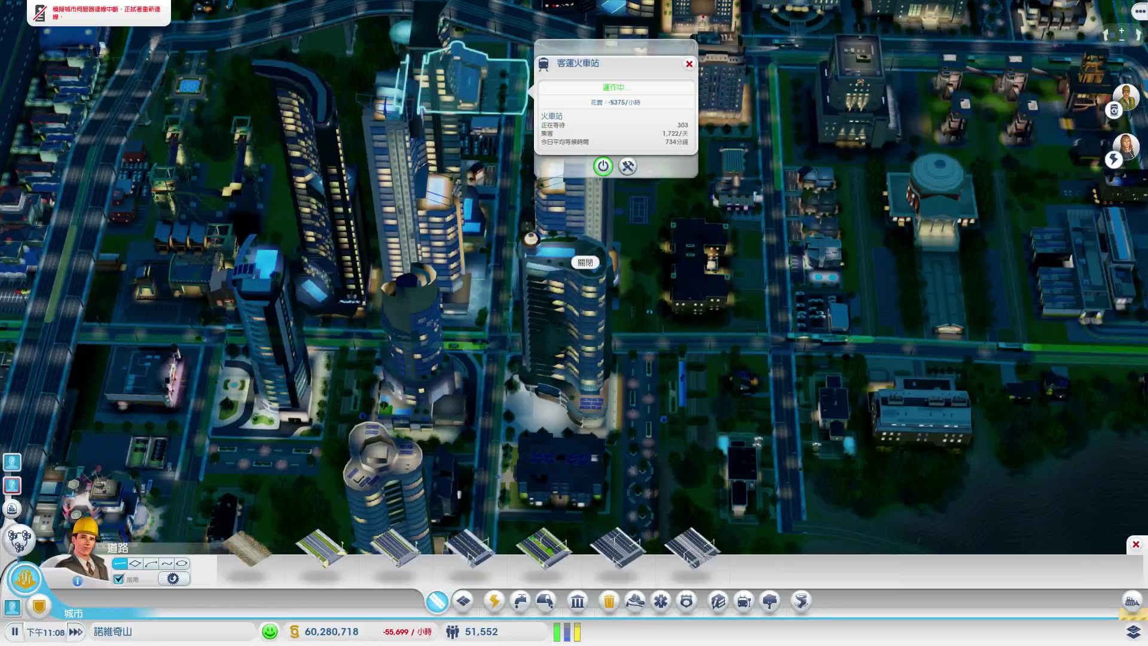Toggle the 指南 road guides checkbox

118,579
